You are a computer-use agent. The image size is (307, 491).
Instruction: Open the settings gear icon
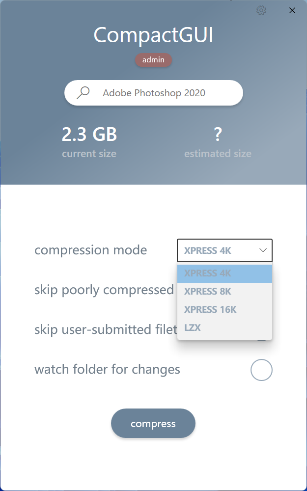(261, 10)
